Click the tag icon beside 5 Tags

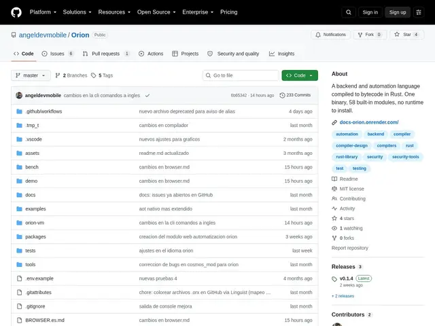(x=94, y=75)
